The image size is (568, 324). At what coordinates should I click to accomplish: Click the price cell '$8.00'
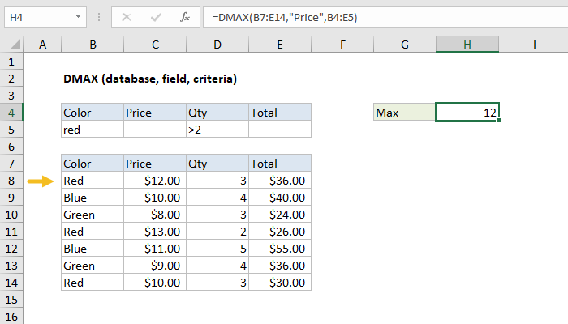pos(155,215)
